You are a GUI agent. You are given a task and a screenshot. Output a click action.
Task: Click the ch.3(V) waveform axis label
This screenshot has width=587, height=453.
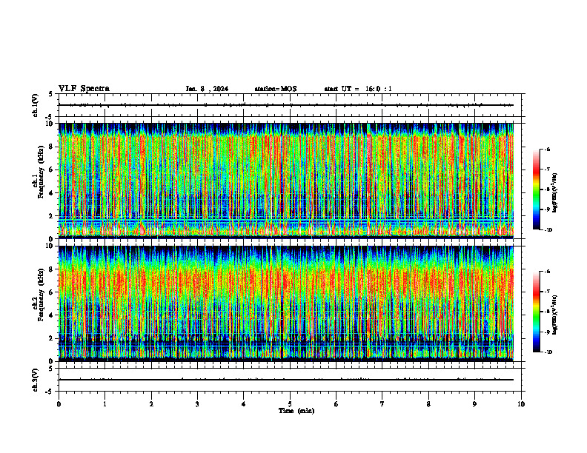tap(35, 380)
